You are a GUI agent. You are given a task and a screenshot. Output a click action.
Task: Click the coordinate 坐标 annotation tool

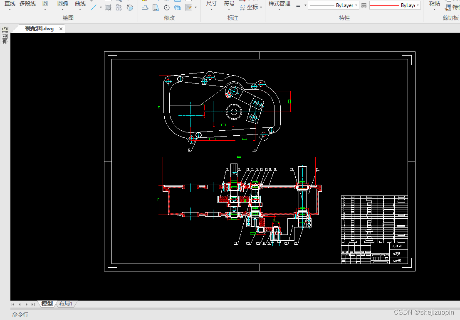249,7
